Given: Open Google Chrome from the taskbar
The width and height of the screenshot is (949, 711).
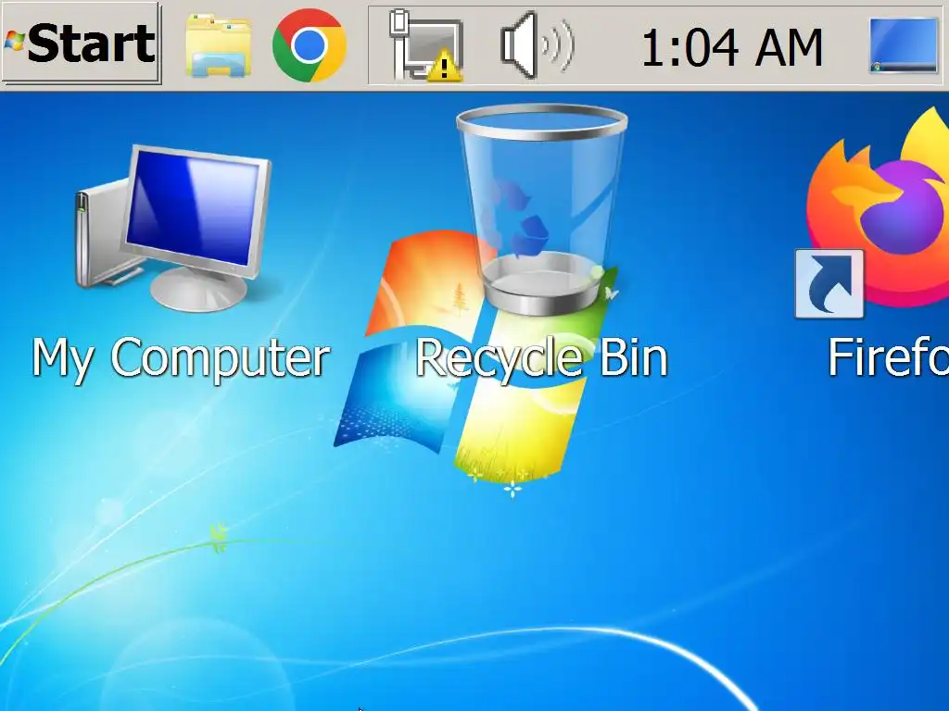Looking at the screenshot, I should point(310,45).
